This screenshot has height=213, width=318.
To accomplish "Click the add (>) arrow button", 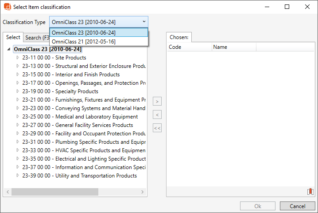I will 157,102.
